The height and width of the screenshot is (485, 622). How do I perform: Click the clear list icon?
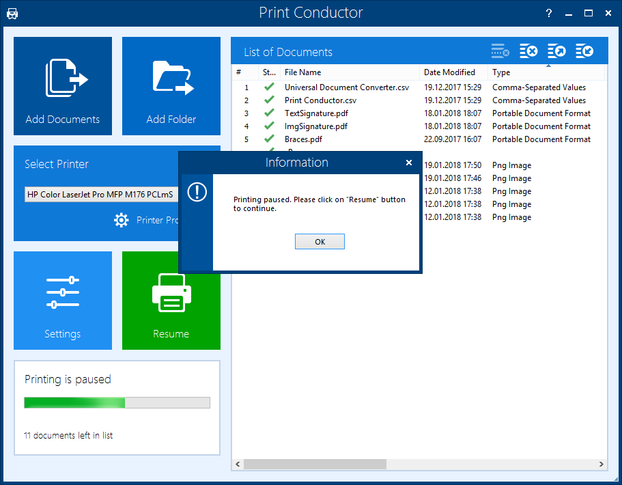[x=528, y=51]
